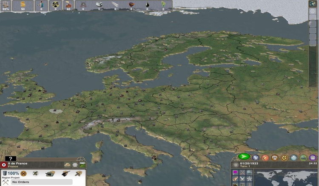
Task: Click the ore crate resource icon
Action: point(131,5)
